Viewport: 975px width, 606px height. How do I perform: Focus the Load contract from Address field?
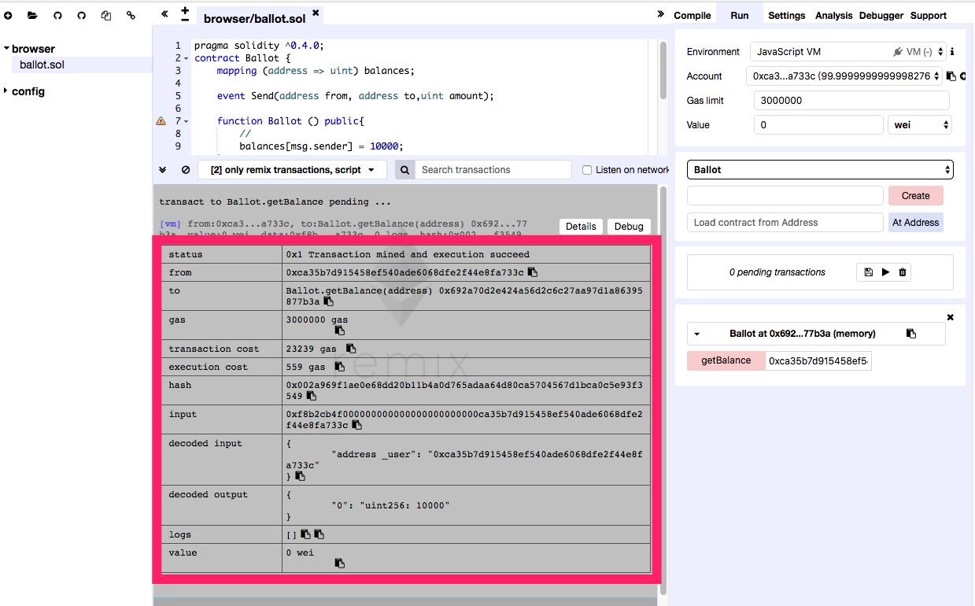pyautogui.click(x=785, y=223)
